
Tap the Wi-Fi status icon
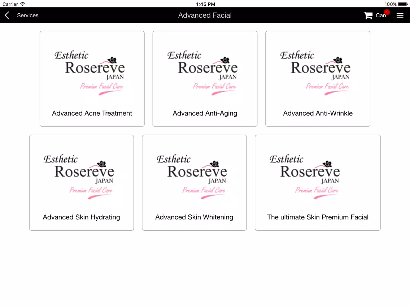23,4
